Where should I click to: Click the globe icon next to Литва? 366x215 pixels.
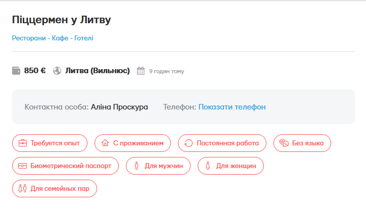click(x=57, y=71)
